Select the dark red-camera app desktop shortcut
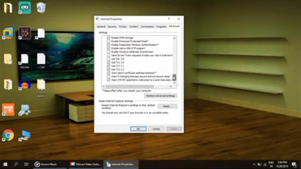The width and height of the screenshot is (301, 169). 25,33
